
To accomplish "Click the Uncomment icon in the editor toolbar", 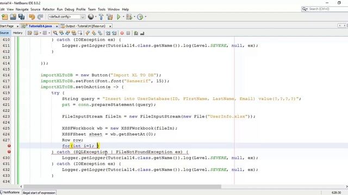I will click(x=142, y=33).
